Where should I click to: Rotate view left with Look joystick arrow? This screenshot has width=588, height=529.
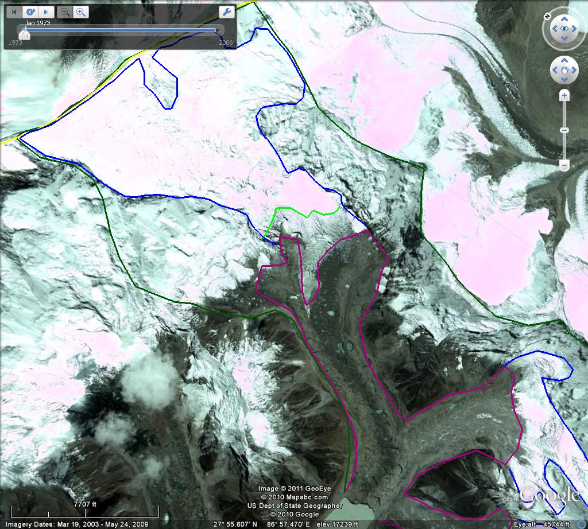(554, 28)
